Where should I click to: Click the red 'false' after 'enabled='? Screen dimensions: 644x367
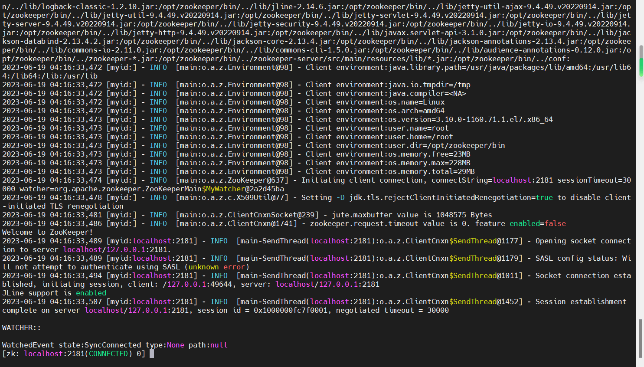pos(555,223)
